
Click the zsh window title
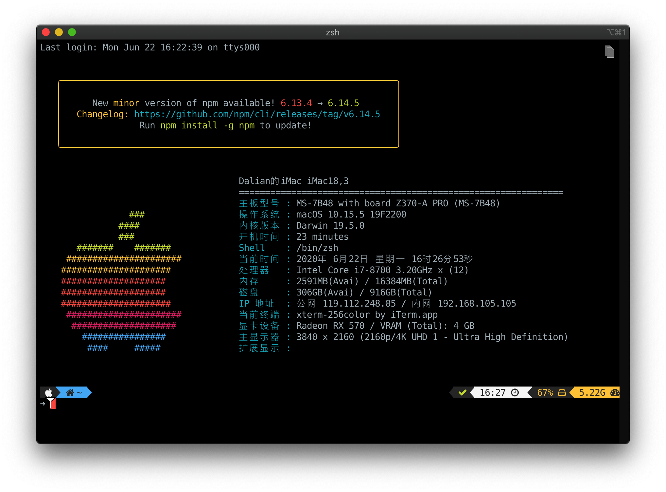click(x=333, y=32)
